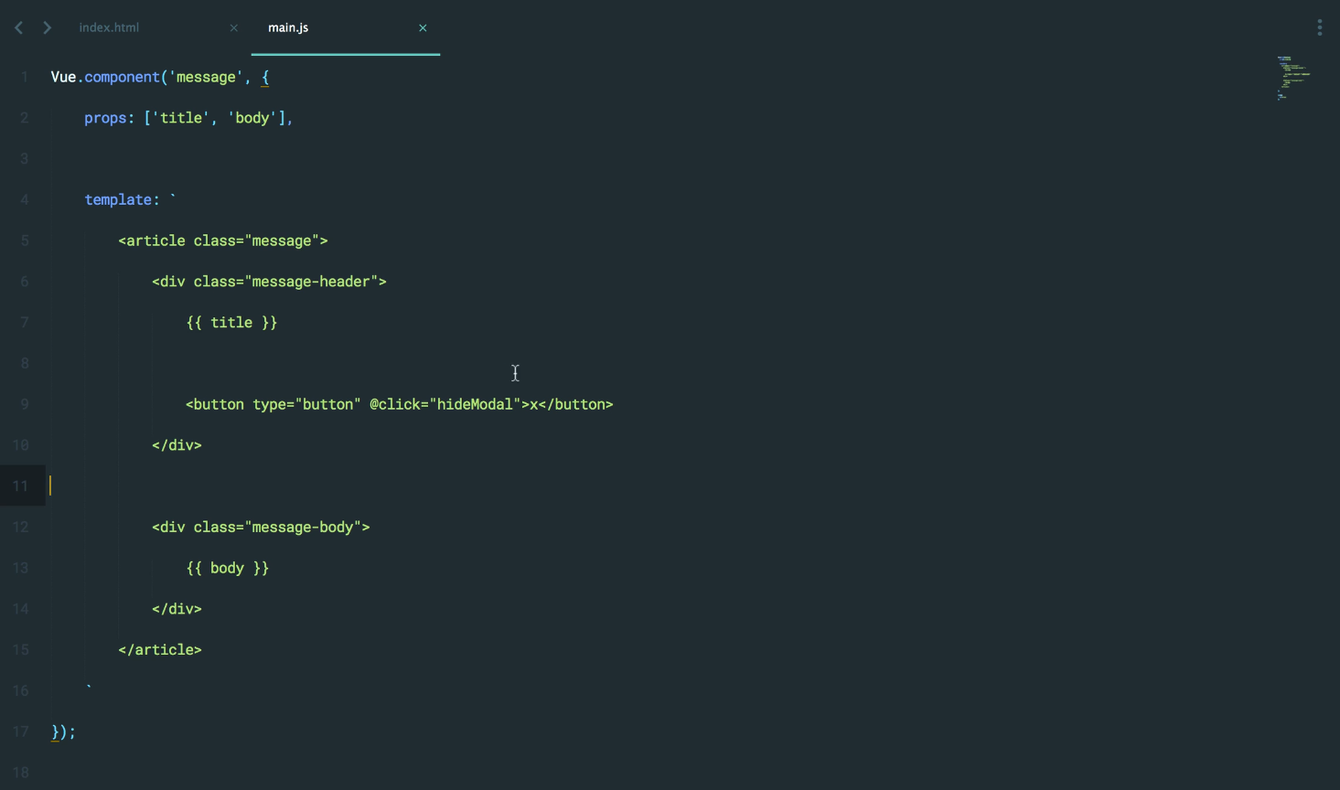Switch to the index.html tab
This screenshot has width=1340, height=790.
pyautogui.click(x=109, y=27)
